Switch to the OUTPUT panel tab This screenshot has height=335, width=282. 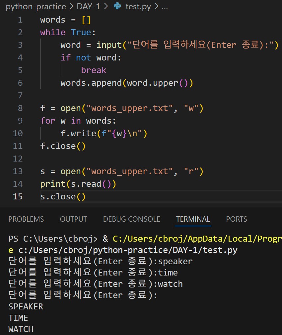coord(73,219)
